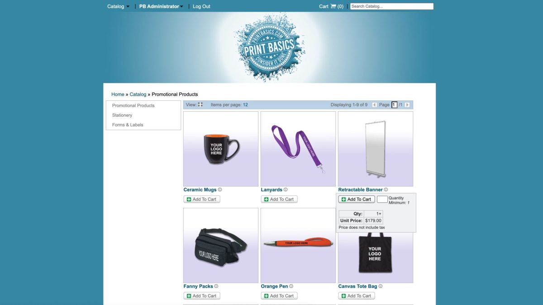Image resolution: width=543 pixels, height=305 pixels.
Task: Go to next page arrow
Action: point(407,105)
